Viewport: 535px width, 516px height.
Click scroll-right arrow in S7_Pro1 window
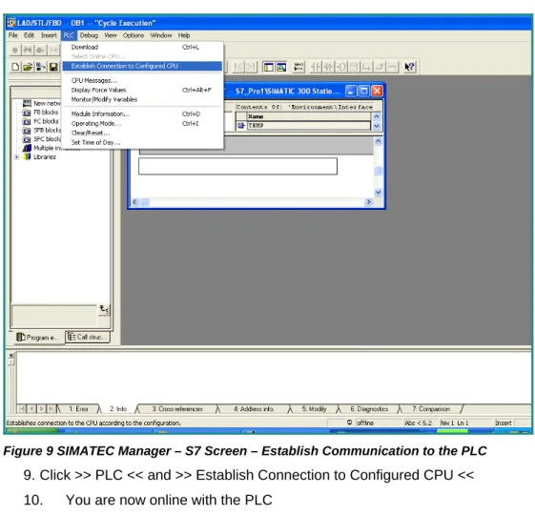[368, 202]
